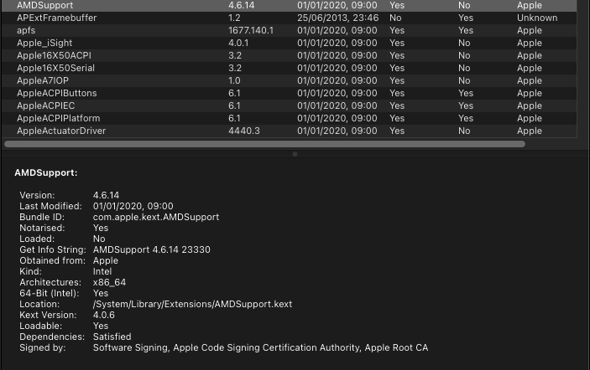
Task: Click the No value in the APExtFramebuffer row
Action: (x=395, y=18)
